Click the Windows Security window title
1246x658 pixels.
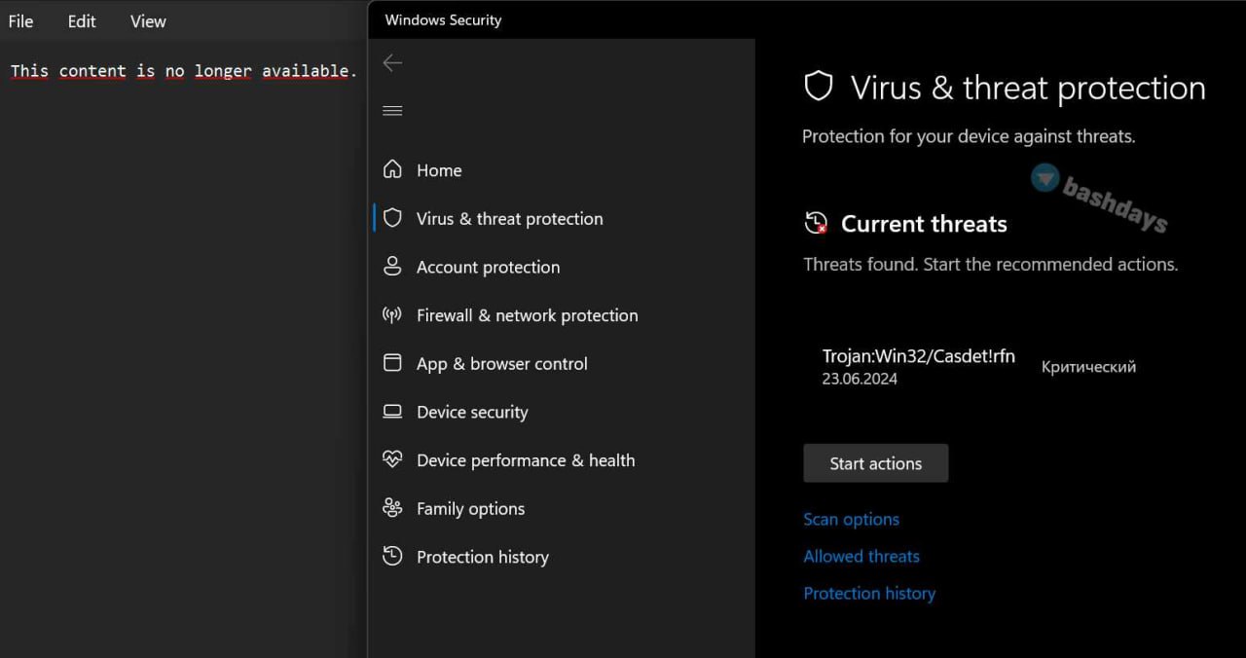point(443,19)
